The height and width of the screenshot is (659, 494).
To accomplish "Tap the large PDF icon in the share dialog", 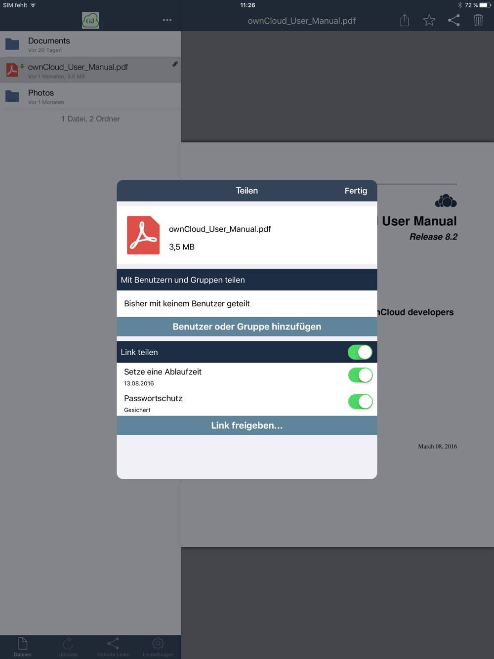I will [x=143, y=235].
